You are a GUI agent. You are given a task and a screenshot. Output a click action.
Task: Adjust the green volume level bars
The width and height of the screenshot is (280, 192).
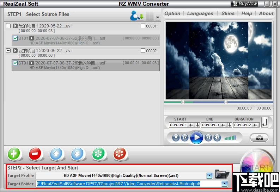tap(230, 138)
